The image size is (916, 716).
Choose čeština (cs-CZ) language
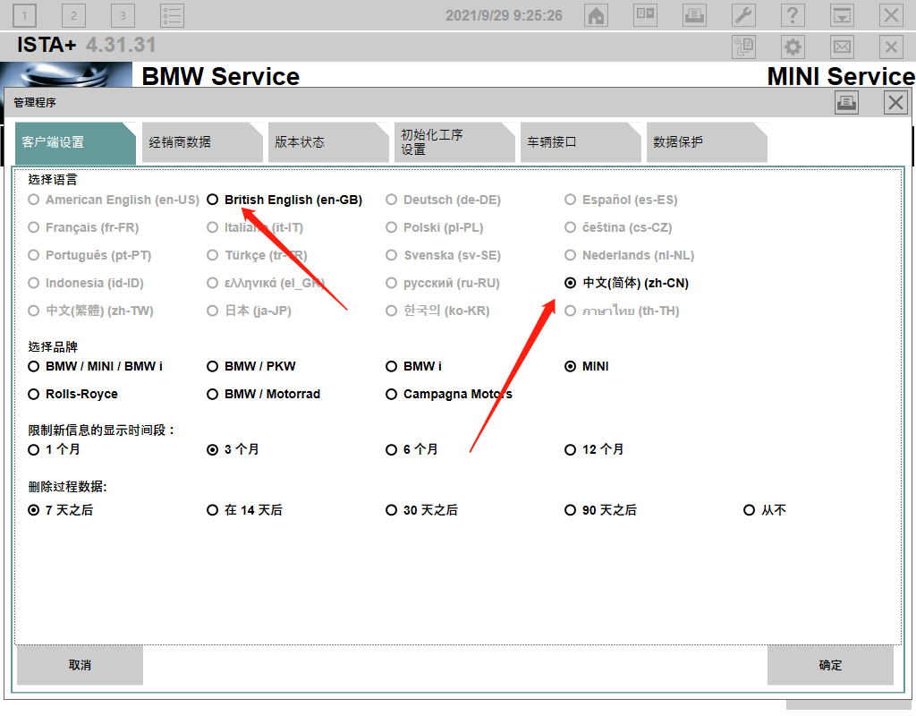(x=618, y=227)
